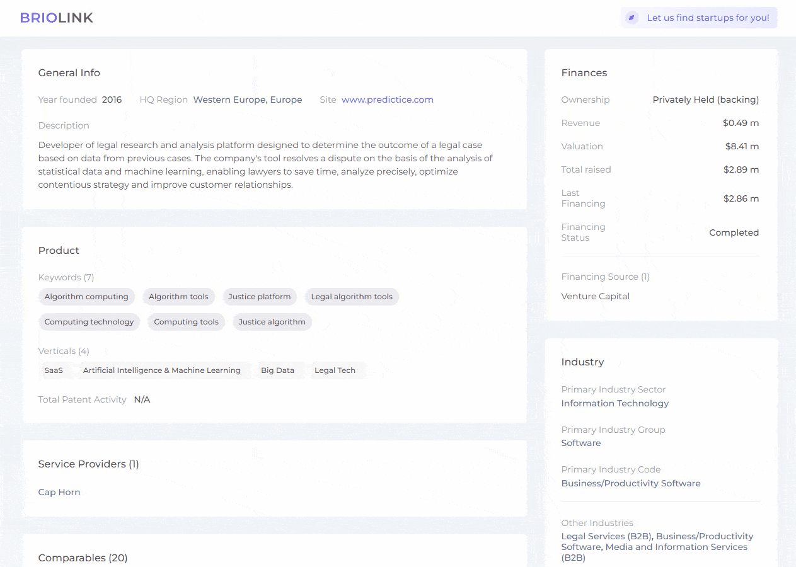Image resolution: width=796 pixels, height=567 pixels.
Task: Click 'Artificial Intelligence & Machine Learning' vertical tag
Action: [x=162, y=370]
